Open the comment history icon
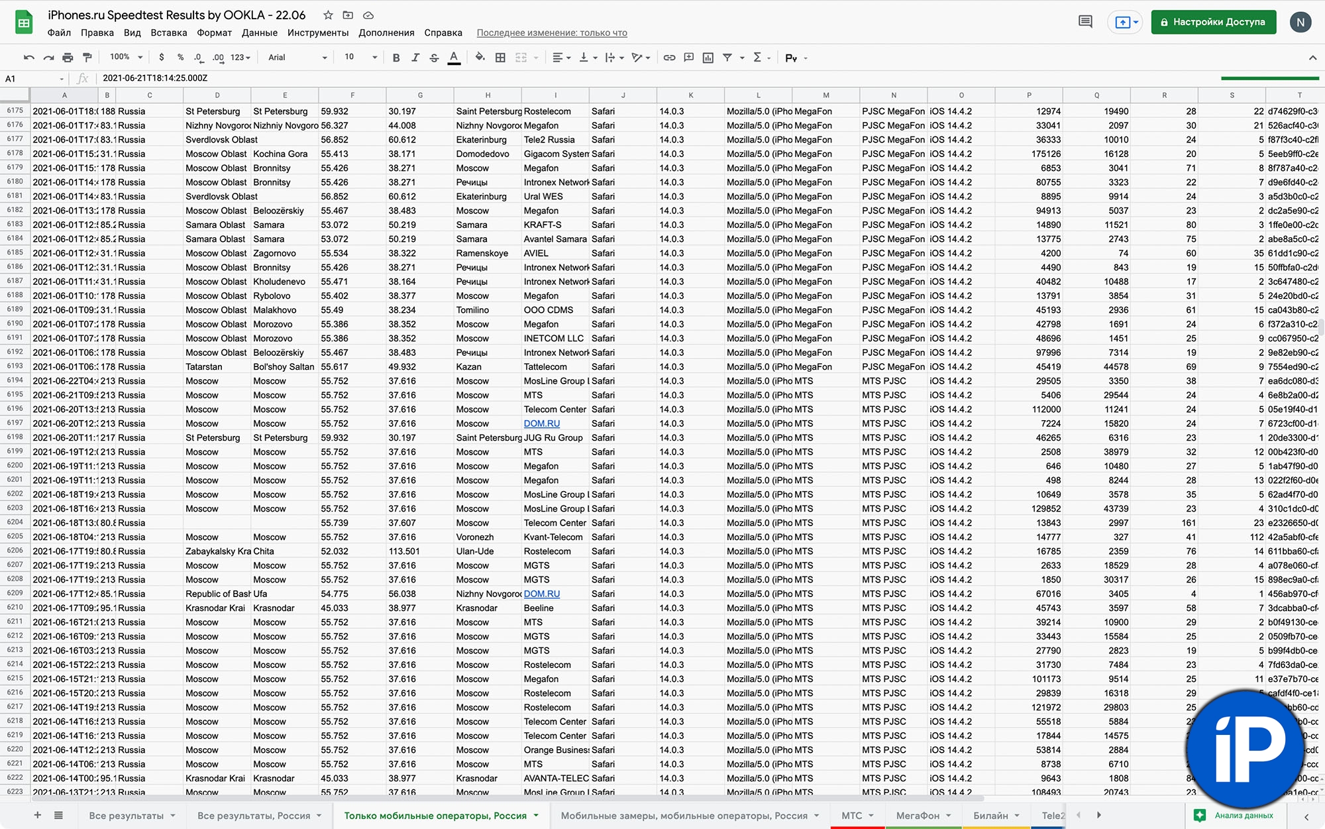Screen dimensions: 1325x829 pyautogui.click(x=1085, y=22)
